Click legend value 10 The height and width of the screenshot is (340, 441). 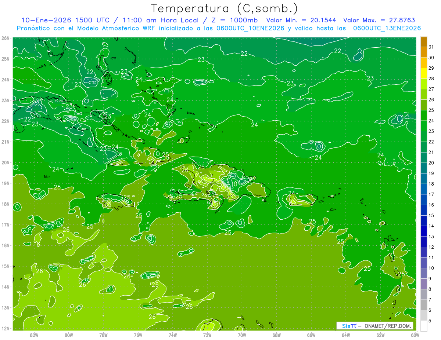point(431,268)
